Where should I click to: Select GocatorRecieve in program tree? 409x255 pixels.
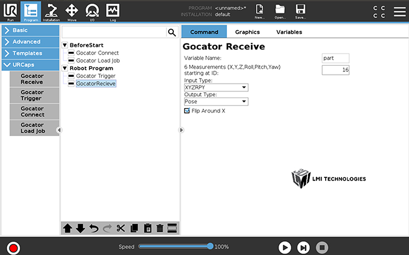(x=96, y=84)
